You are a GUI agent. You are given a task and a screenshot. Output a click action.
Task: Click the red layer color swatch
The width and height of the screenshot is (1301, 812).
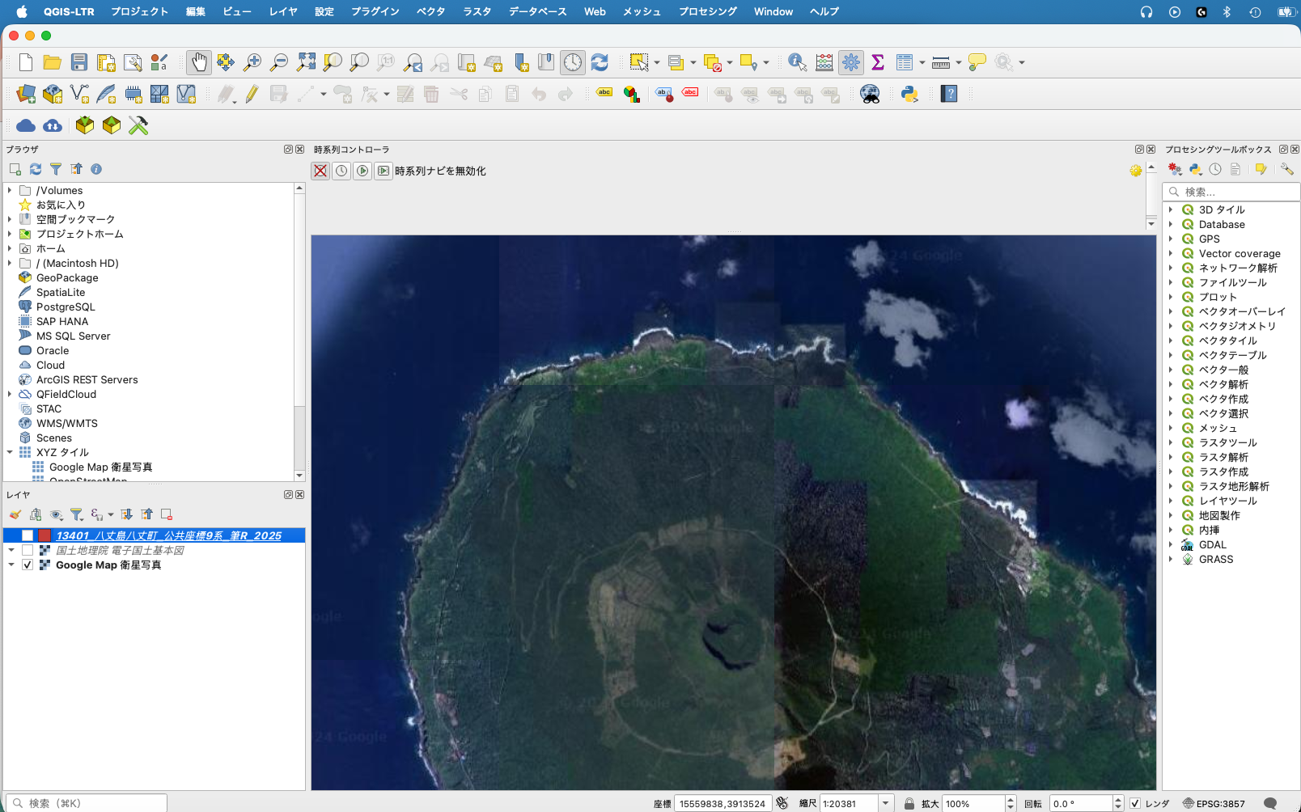coord(44,535)
